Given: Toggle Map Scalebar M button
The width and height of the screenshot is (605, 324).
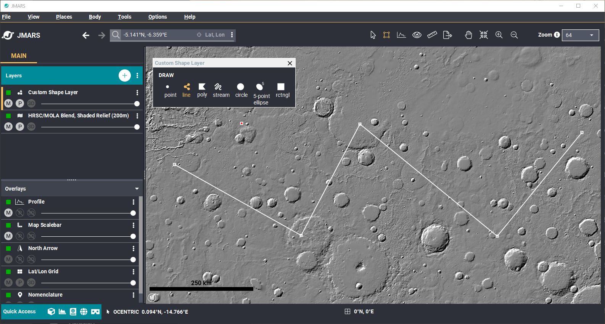Looking at the screenshot, I should coord(8,236).
